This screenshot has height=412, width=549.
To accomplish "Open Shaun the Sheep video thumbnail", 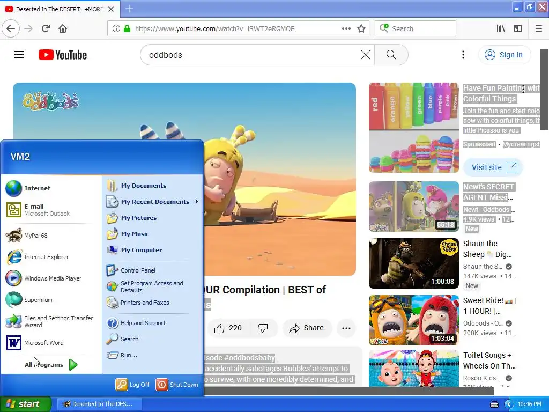I will (x=414, y=263).
